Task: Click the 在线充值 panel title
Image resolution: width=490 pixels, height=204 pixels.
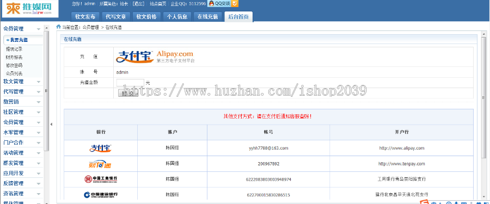Action: click(x=72, y=39)
